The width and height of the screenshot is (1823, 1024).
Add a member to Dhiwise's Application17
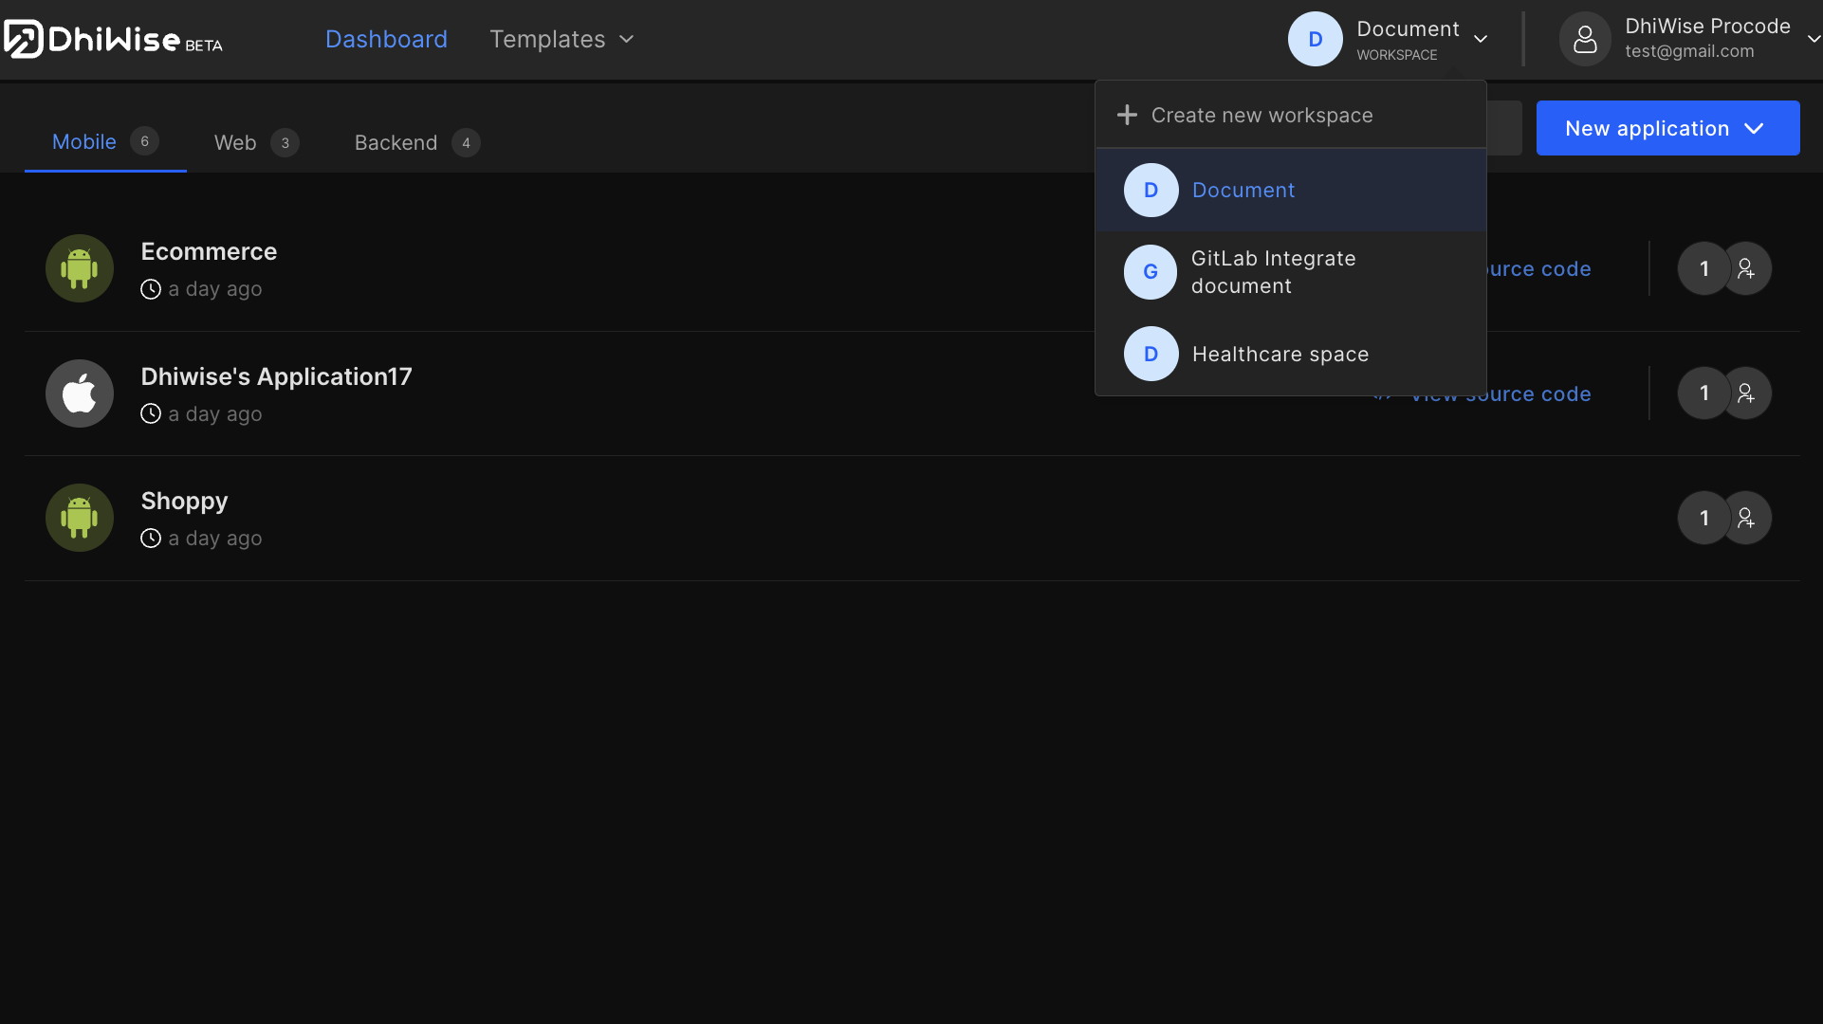click(x=1747, y=393)
